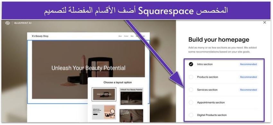Close the Build your homepage panel

click(264, 22)
